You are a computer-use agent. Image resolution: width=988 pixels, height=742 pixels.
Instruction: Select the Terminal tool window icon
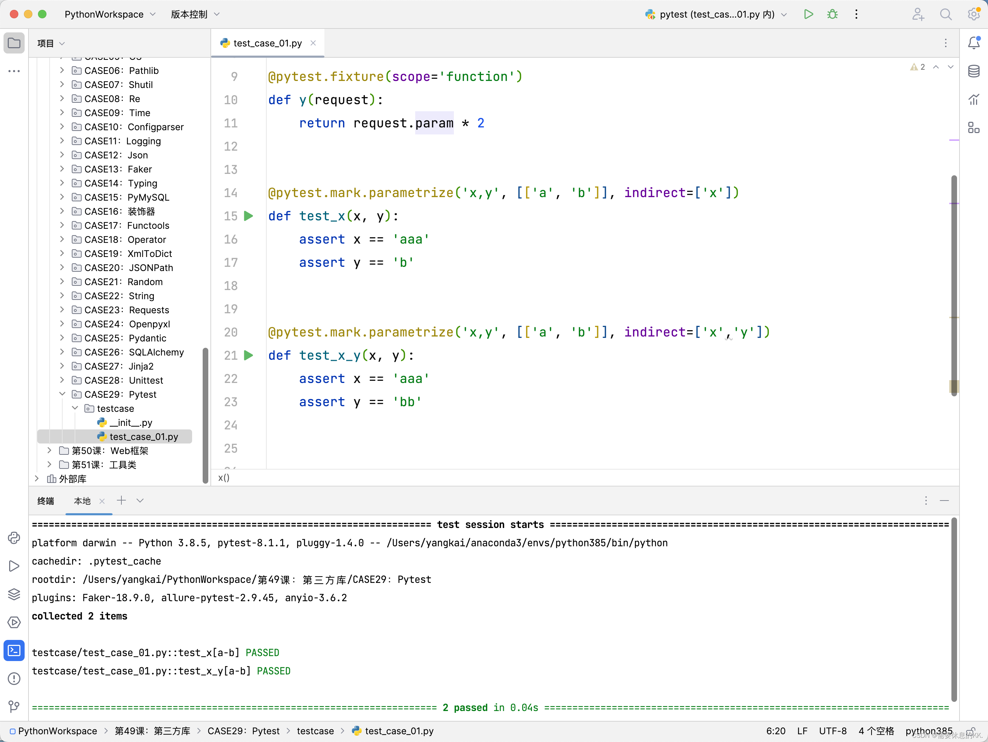(x=14, y=650)
